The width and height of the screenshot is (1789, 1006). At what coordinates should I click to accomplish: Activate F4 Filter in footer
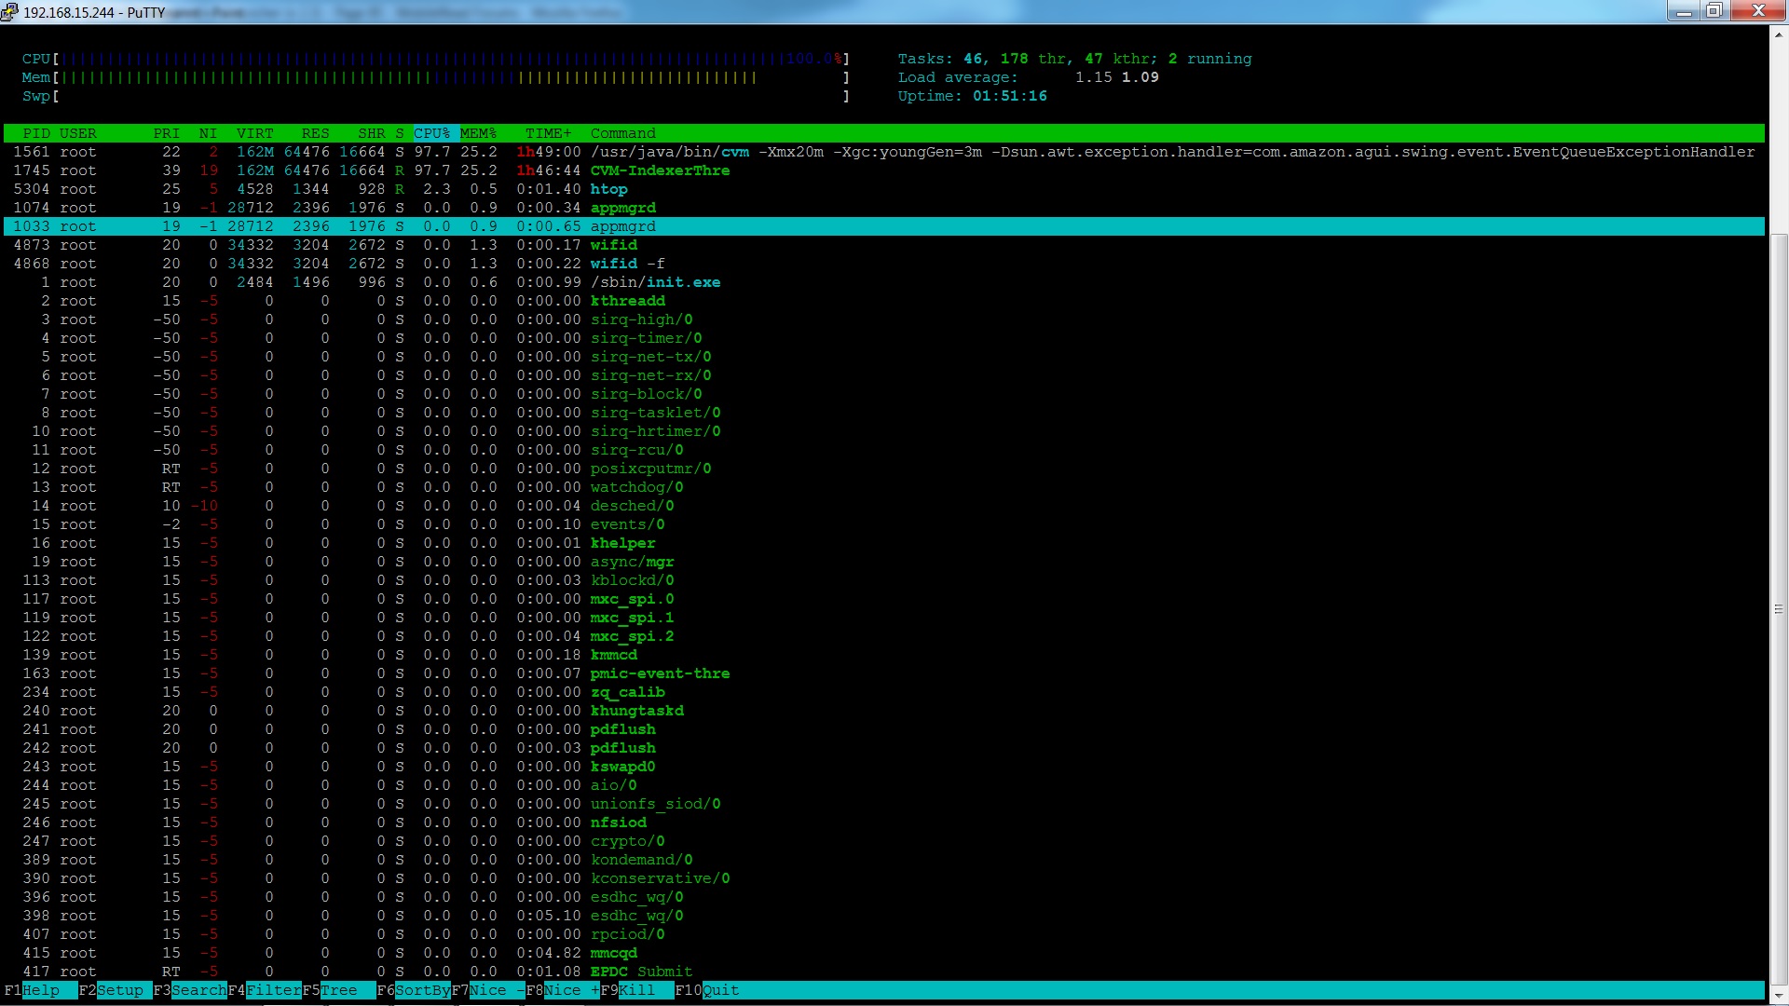273,990
